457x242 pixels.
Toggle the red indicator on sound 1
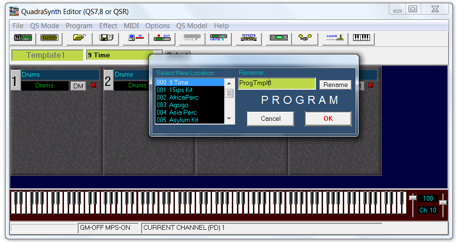(94, 86)
